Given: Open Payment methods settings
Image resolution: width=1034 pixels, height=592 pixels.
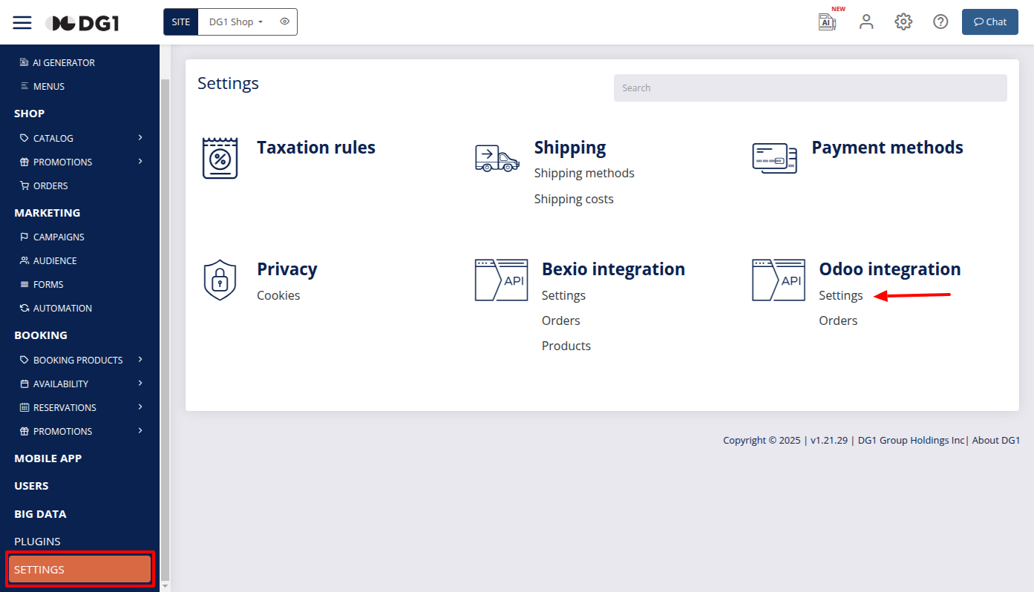Looking at the screenshot, I should [x=887, y=148].
